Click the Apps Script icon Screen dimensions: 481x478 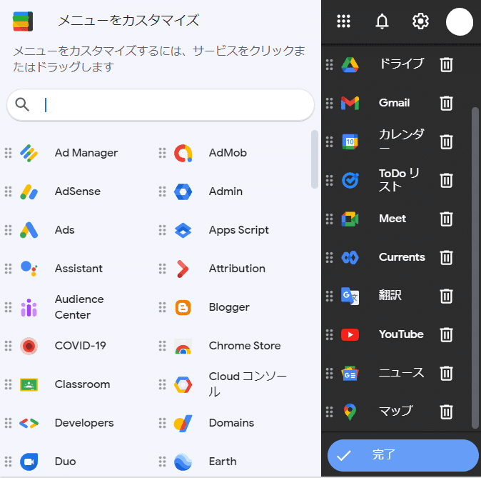(183, 230)
